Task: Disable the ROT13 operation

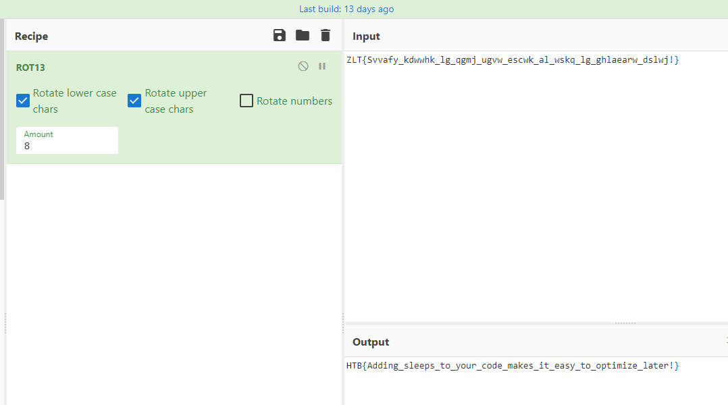Action: click(x=303, y=66)
